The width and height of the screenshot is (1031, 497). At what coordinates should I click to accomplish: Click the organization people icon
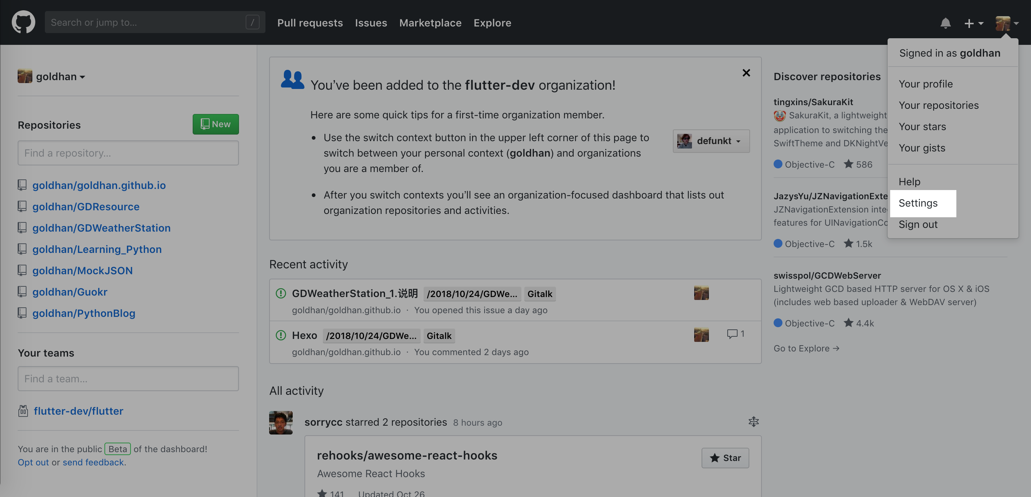coord(292,80)
